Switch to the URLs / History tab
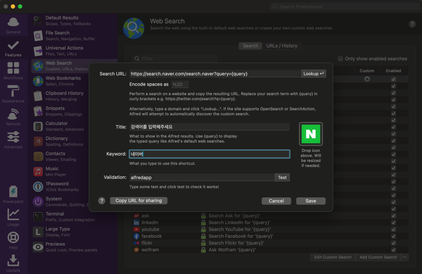The width and height of the screenshot is (422, 274). click(x=282, y=46)
